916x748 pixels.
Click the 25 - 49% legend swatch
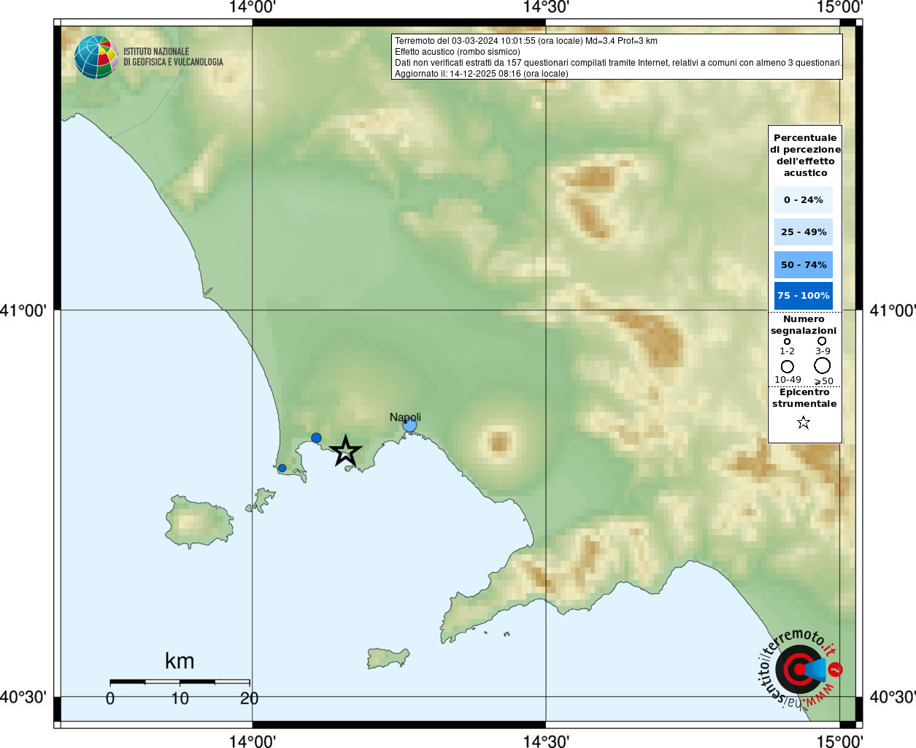[x=804, y=232]
